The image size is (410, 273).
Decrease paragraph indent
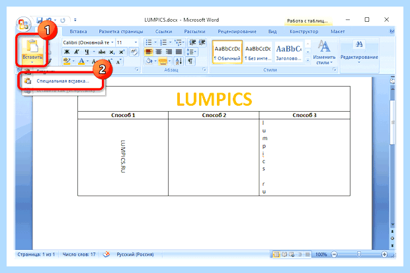pos(192,42)
